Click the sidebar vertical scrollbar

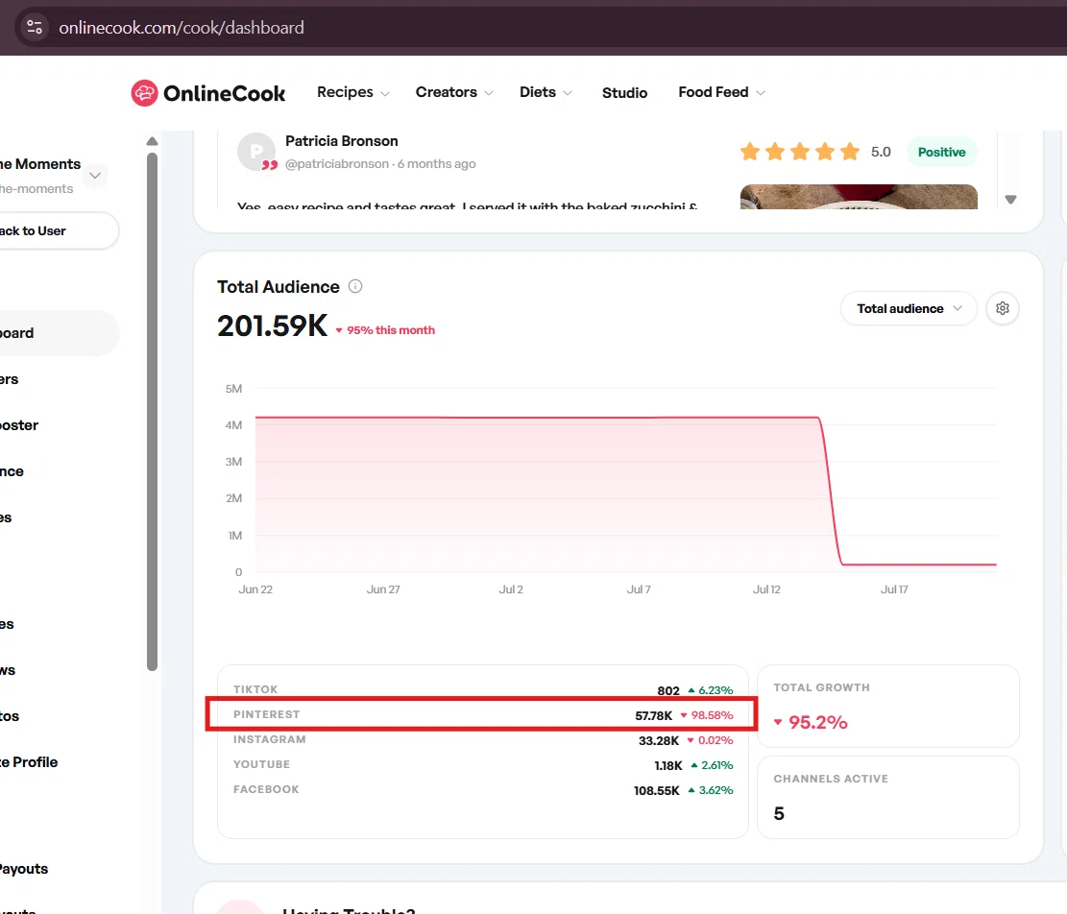coord(153,412)
